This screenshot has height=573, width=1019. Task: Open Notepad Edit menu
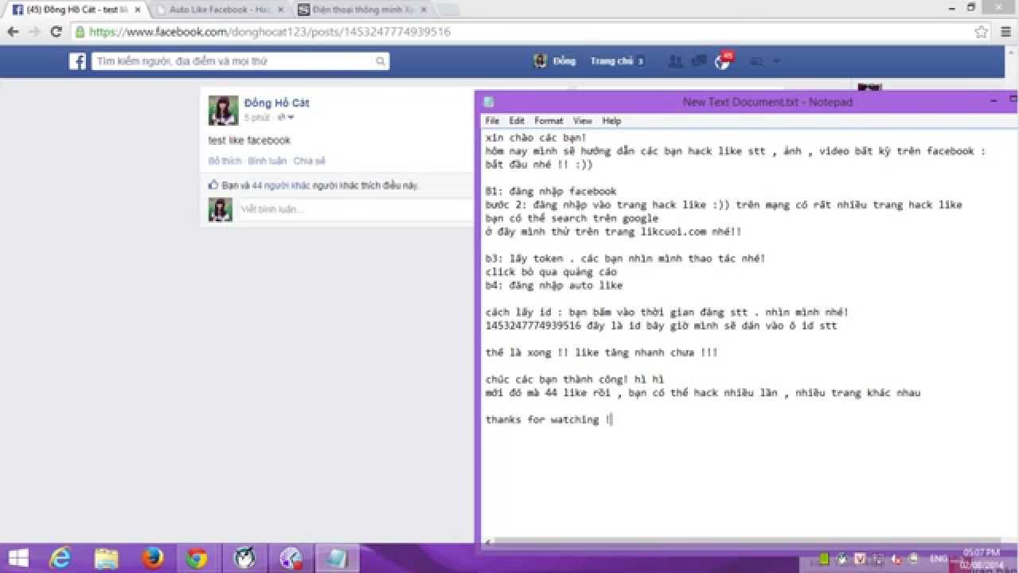point(517,121)
